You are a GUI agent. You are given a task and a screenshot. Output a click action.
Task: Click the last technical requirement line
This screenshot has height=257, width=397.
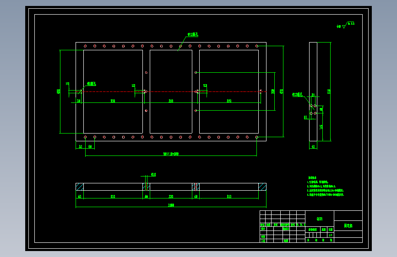326,195
